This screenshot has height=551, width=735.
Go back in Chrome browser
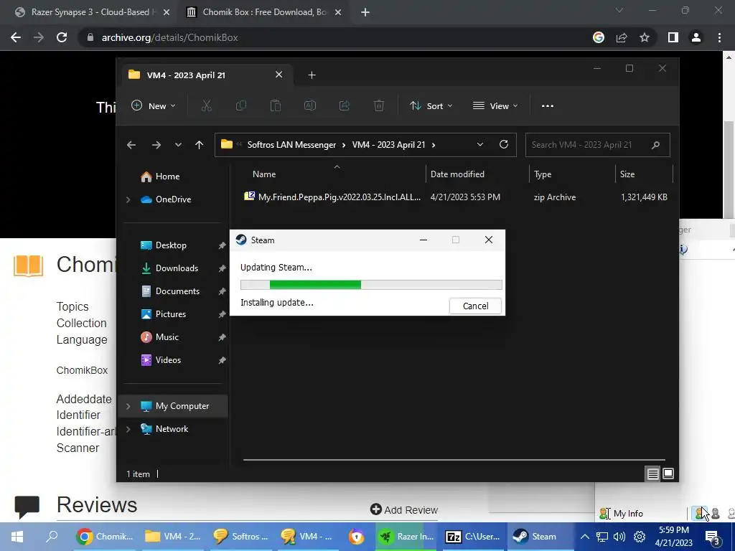16,37
